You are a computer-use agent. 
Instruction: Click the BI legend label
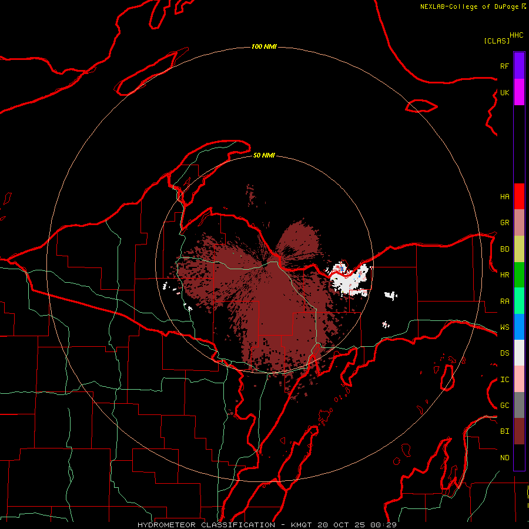(x=504, y=431)
